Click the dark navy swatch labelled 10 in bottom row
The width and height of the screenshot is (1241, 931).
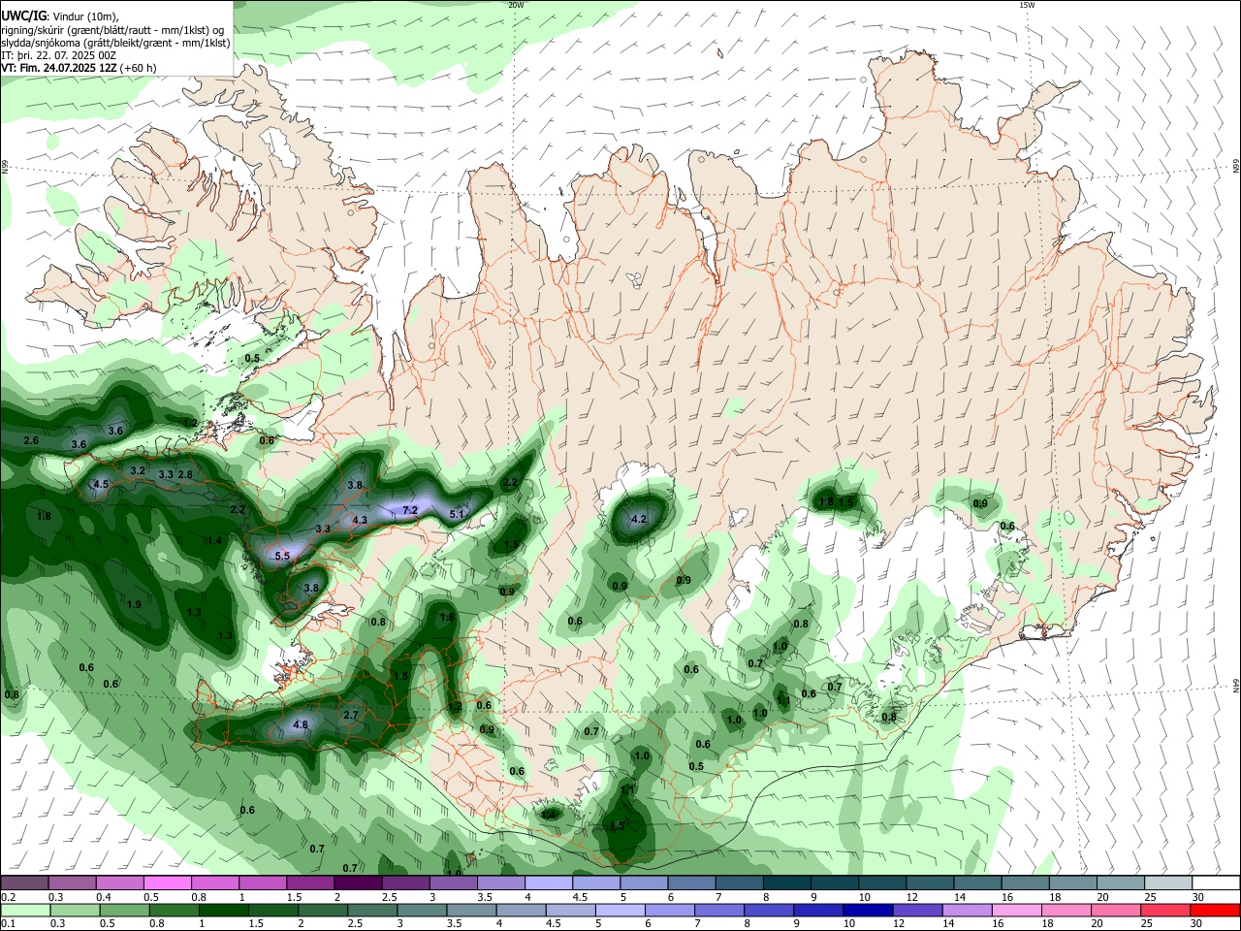pos(868,910)
